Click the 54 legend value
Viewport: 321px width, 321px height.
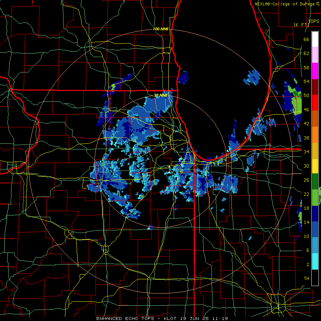click(x=306, y=81)
